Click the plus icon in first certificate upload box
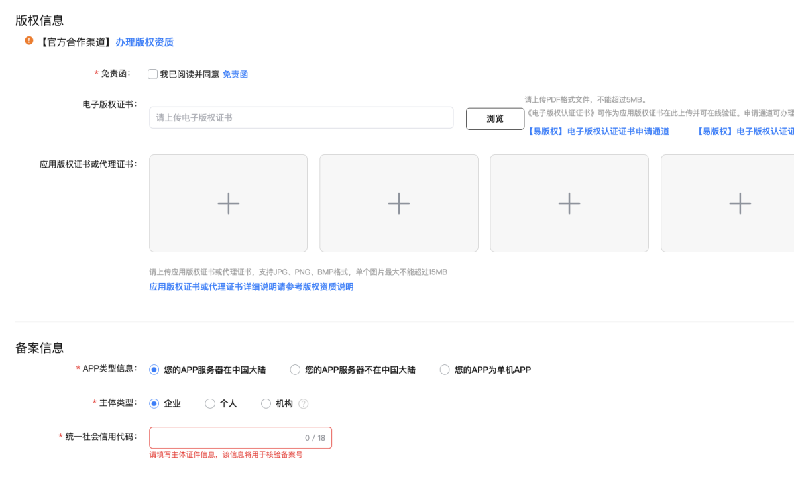 click(229, 203)
